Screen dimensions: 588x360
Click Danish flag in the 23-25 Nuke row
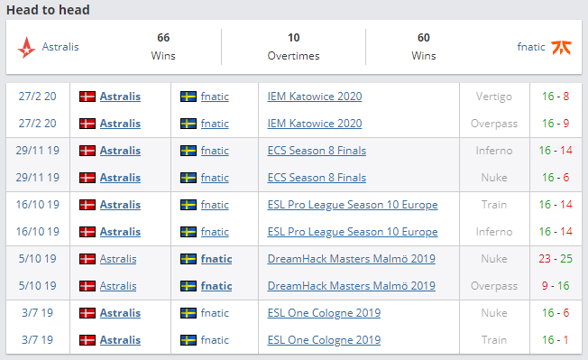click(x=87, y=259)
